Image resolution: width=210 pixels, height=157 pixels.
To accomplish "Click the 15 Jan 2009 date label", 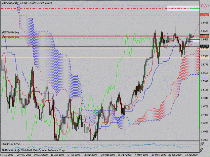I will (x=57, y=155).
